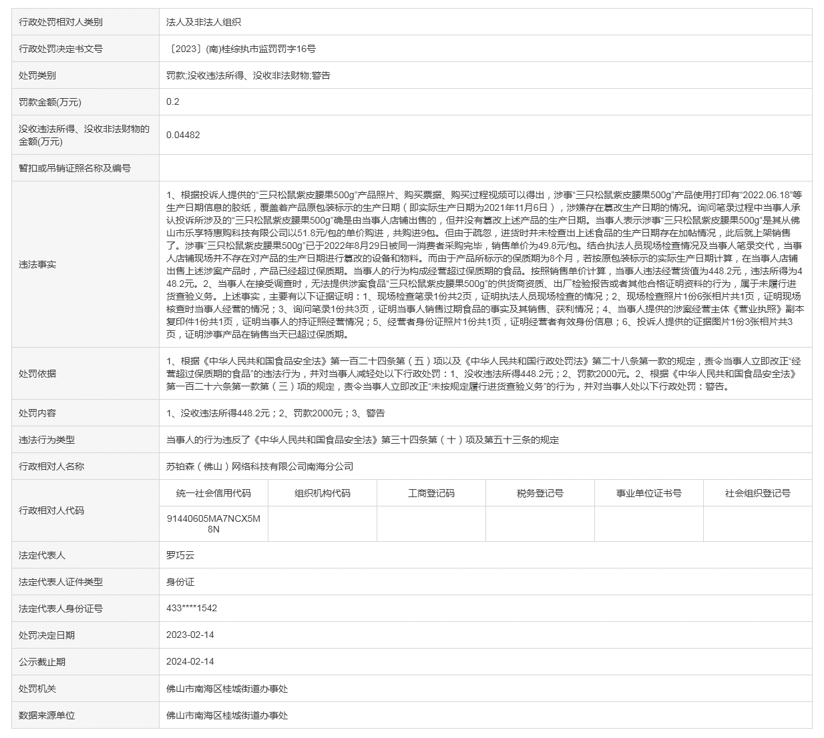This screenshot has height=738, width=824.
Task: Click the label 处罚内容
Action: coord(37,413)
